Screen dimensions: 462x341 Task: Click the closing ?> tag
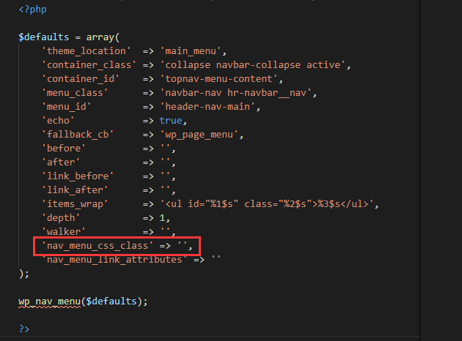[x=24, y=329]
